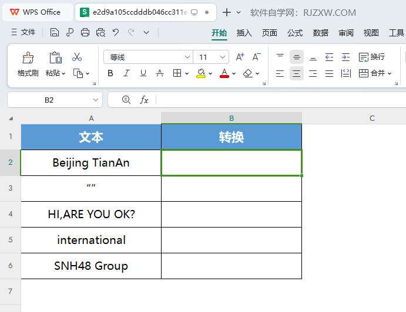Decrease font size with A- icon
Image resolution: width=406 pixels, height=312 pixels.
[x=257, y=57]
